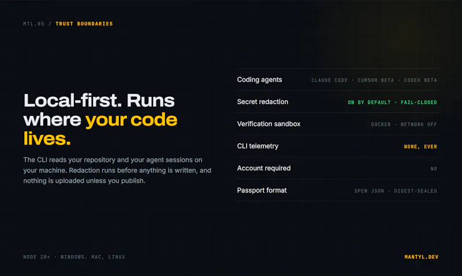Click the MTL.05 breadcrumb label
The width and height of the screenshot is (462, 276).
(x=33, y=24)
